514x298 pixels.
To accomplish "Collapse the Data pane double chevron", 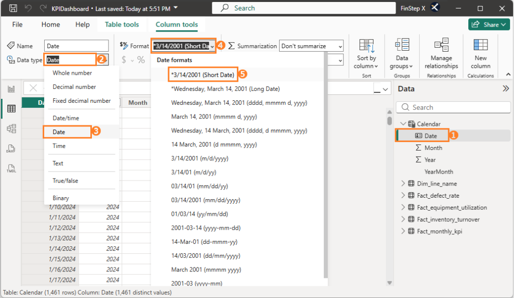I will (506, 88).
